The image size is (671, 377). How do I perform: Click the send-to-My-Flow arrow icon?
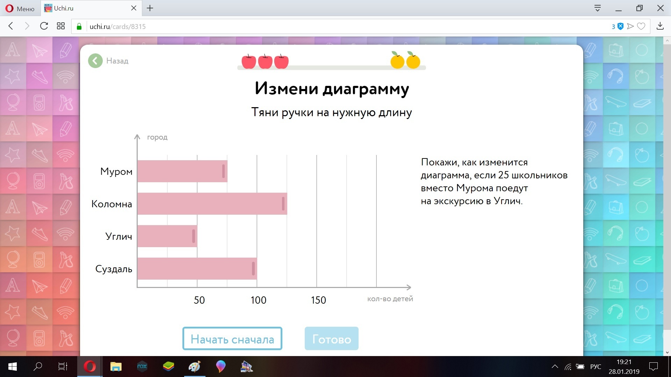(x=630, y=26)
